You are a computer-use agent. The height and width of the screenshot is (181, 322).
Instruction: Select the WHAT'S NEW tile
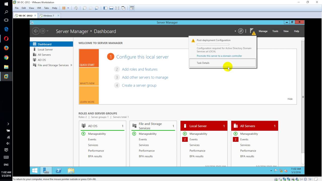(x=89, y=77)
